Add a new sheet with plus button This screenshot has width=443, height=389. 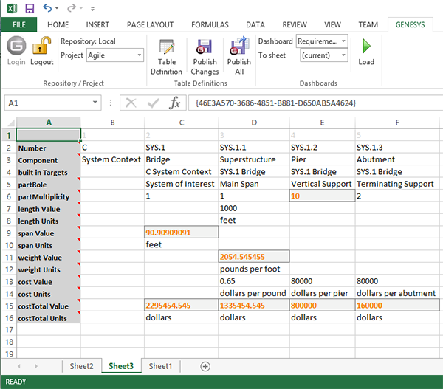coord(205,366)
